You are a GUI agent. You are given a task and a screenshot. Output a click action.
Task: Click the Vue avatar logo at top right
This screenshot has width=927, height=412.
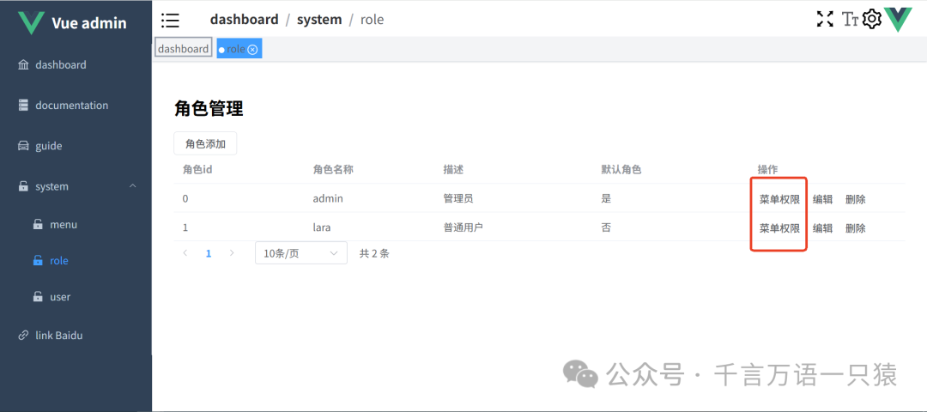click(x=898, y=20)
